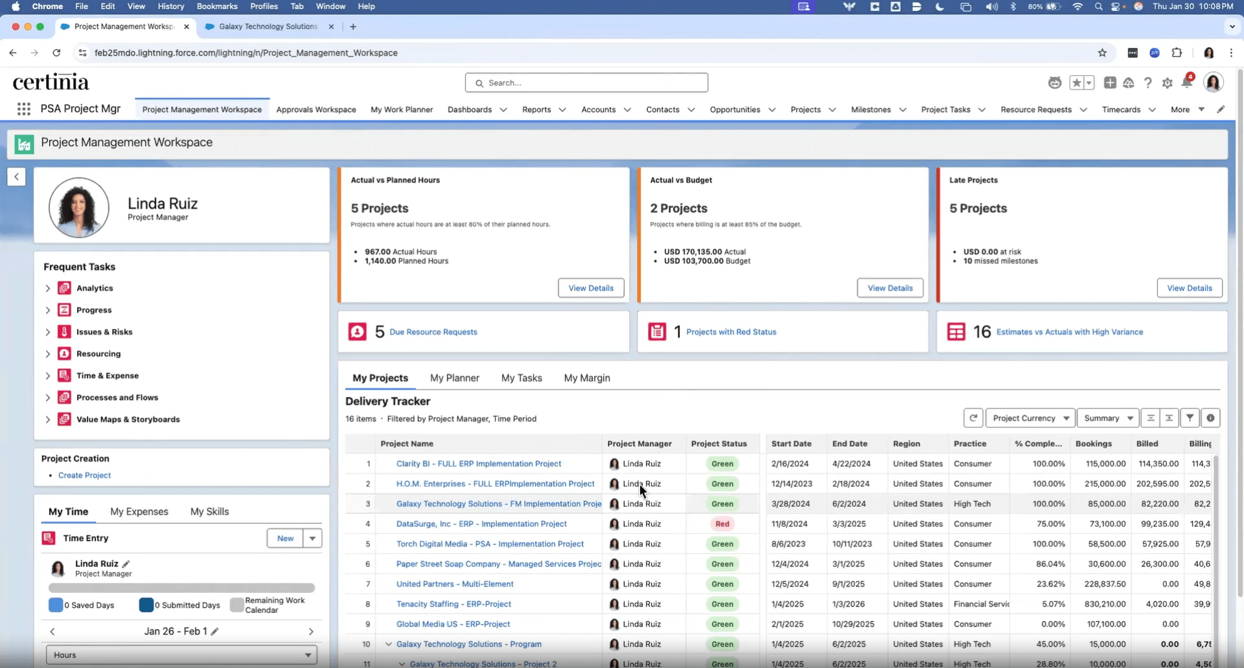Click View Details for Late Projects
The width and height of the screenshot is (1244, 668).
(1190, 287)
